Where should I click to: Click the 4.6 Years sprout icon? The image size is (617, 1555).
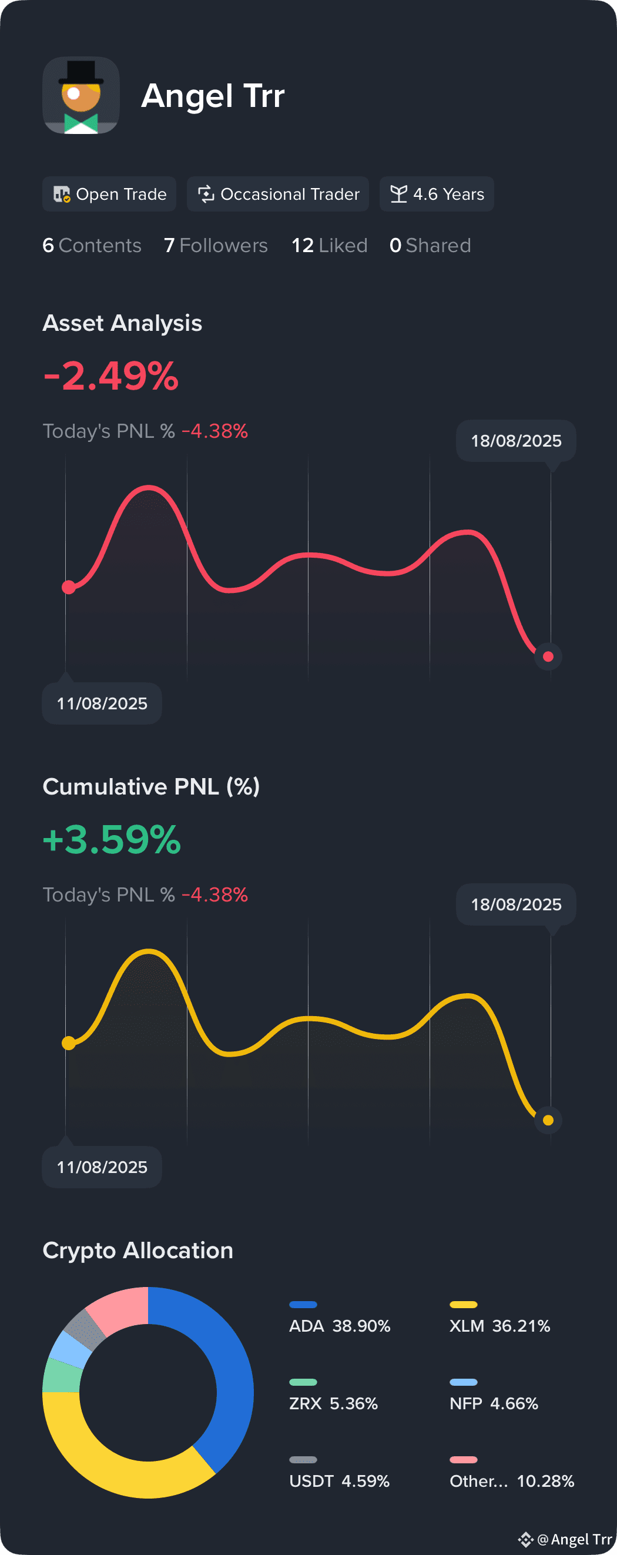tap(398, 194)
